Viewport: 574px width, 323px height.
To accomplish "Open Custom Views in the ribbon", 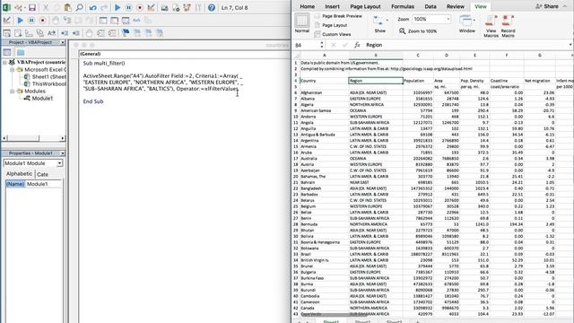I will tap(333, 34).
